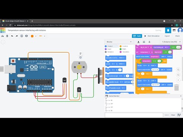Select the Notation blocks category
Screen dimensions: 183x137
click(x=109, y=52)
